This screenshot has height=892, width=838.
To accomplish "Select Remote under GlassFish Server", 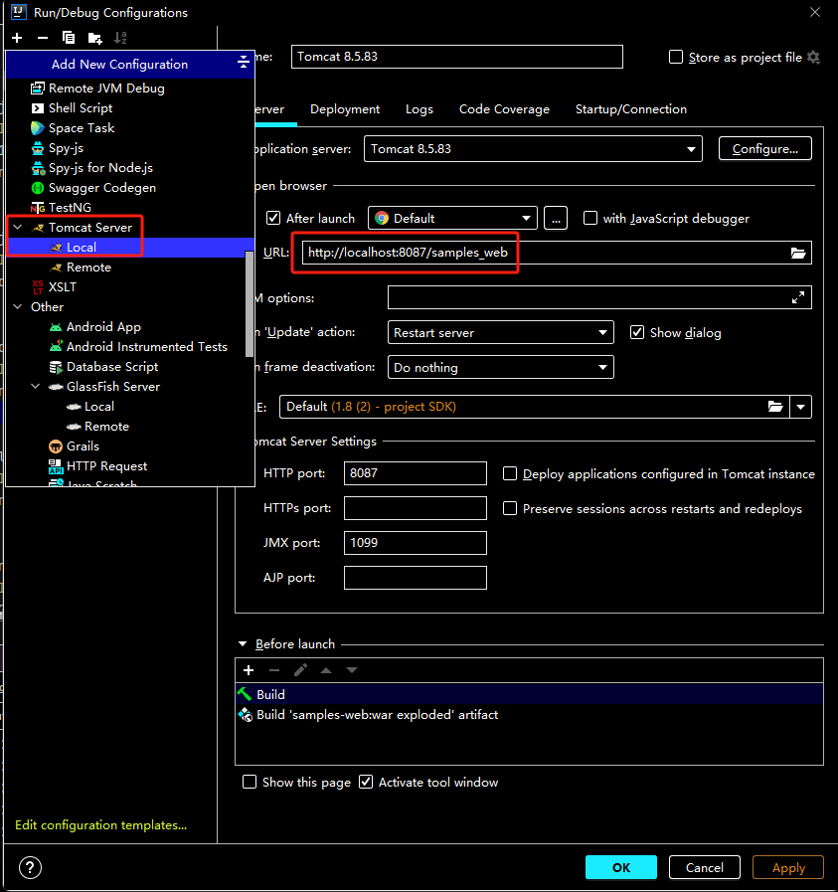I will coord(106,427).
